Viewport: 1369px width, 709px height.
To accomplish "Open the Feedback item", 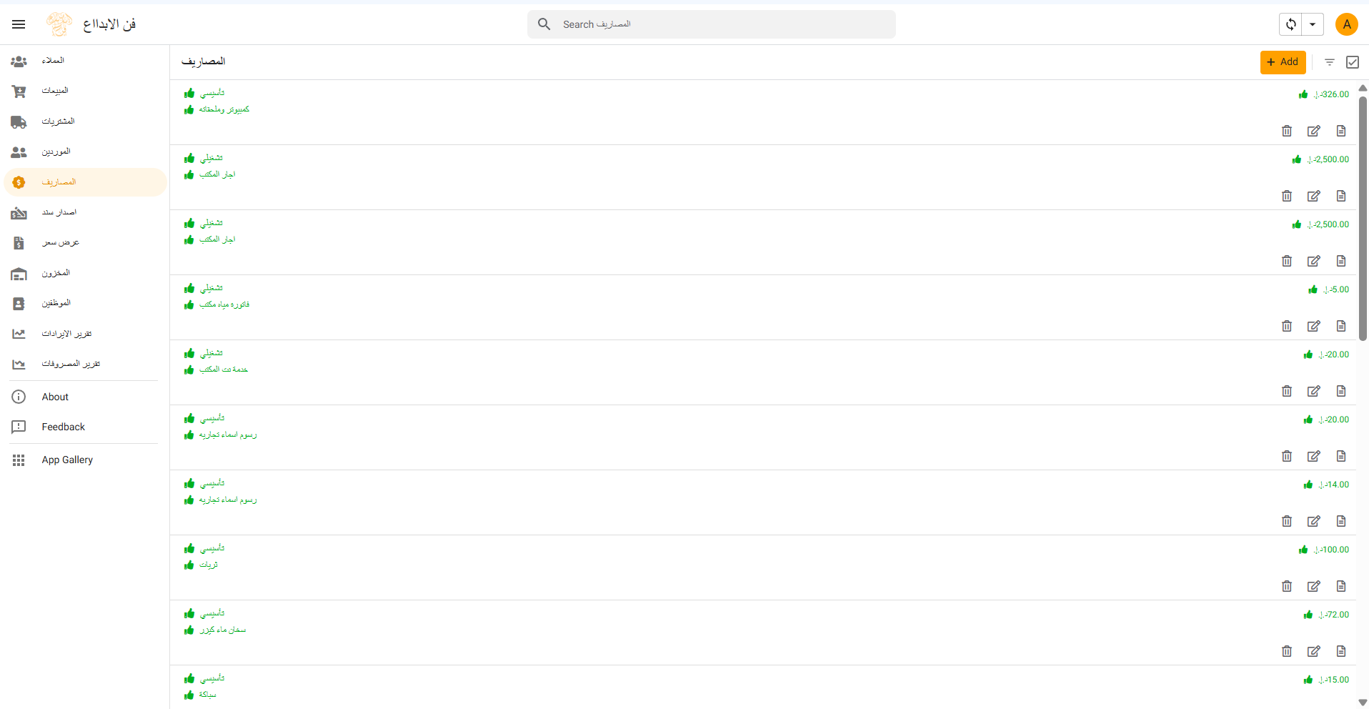I will tap(63, 427).
